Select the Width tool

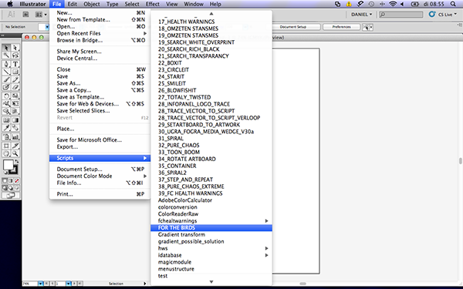click(6, 103)
